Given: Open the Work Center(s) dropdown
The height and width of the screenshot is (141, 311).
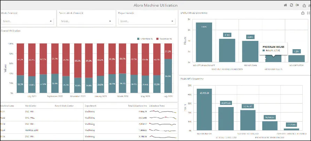Looking at the screenshot, I should [x=27, y=21].
